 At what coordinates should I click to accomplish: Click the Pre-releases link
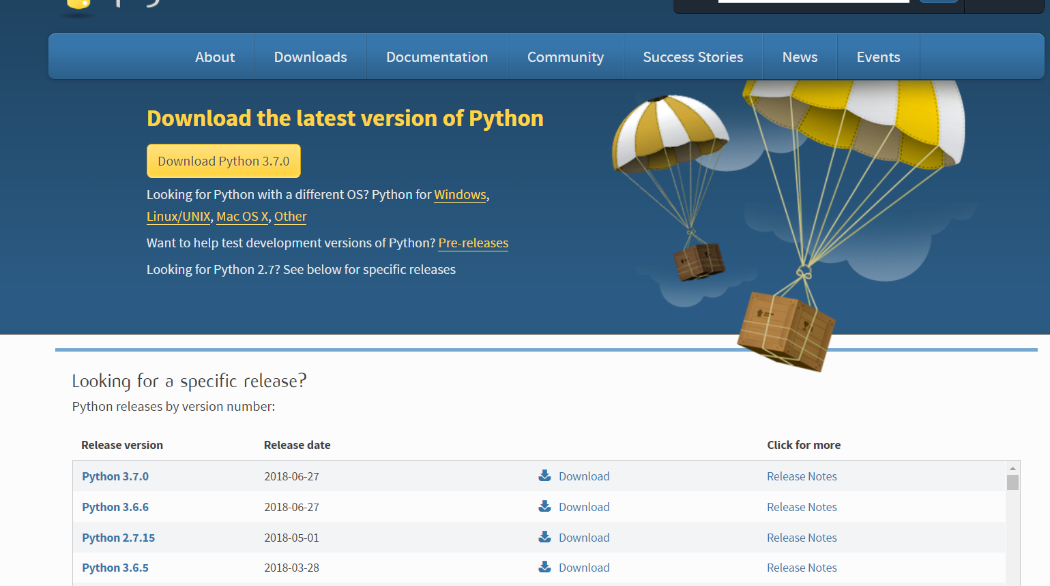pos(473,243)
